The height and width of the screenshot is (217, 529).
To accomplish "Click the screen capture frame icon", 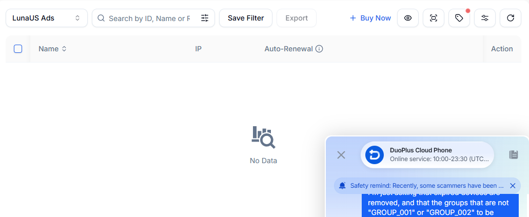I will [434, 18].
